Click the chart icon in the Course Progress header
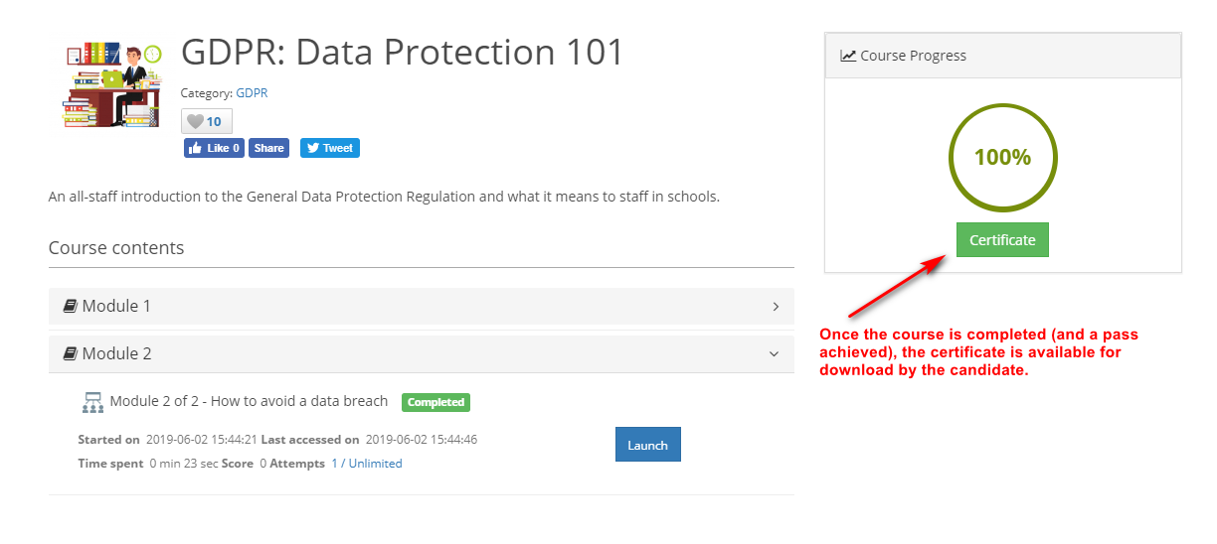The height and width of the screenshot is (544, 1217). 848,56
